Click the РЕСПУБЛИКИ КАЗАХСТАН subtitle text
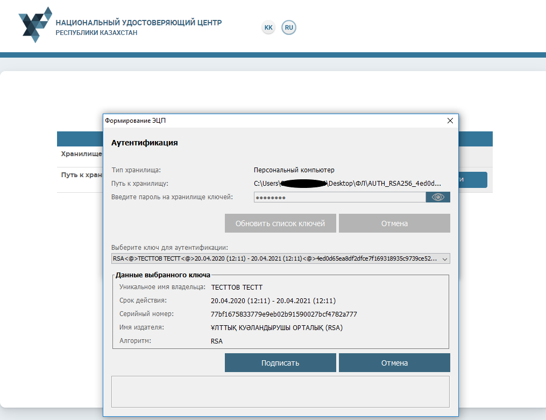546x420 pixels. pyautogui.click(x=96, y=33)
